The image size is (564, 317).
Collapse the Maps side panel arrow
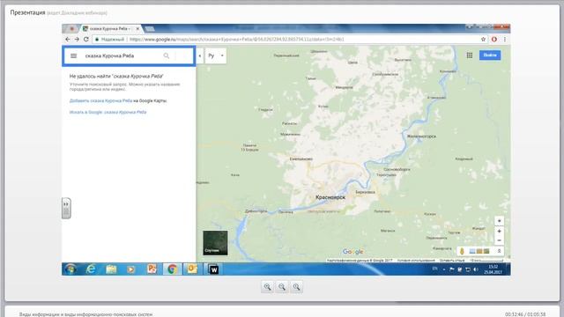200,55
